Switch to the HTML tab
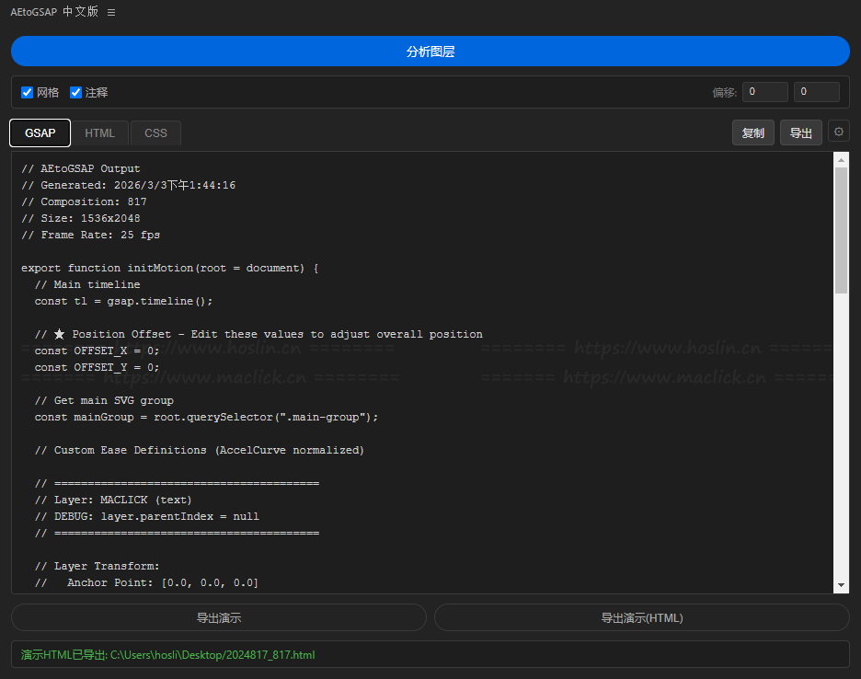Image resolution: width=861 pixels, height=679 pixels. [100, 133]
